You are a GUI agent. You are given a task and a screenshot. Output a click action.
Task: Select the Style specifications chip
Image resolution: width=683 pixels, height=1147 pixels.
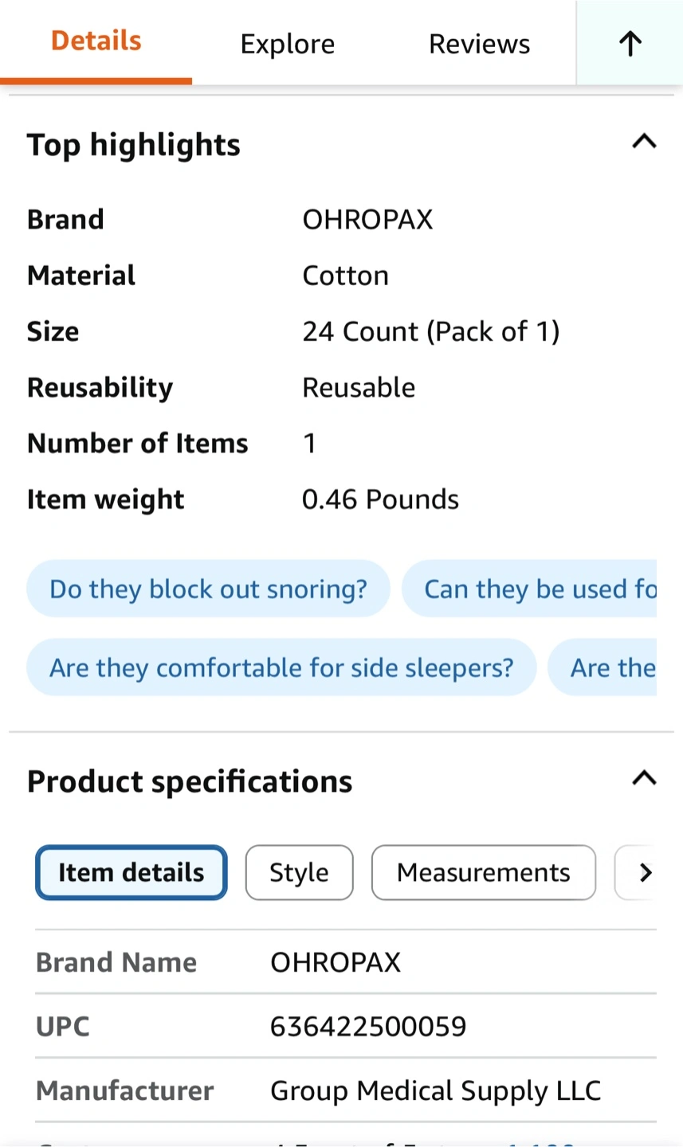click(299, 872)
